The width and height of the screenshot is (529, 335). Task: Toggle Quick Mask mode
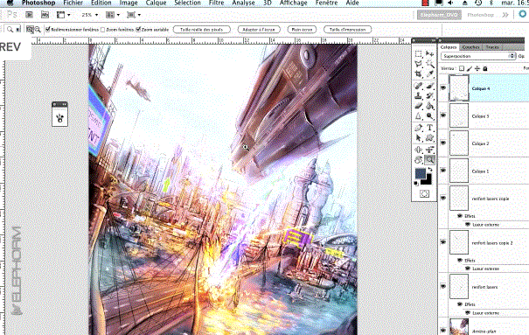tap(424, 193)
